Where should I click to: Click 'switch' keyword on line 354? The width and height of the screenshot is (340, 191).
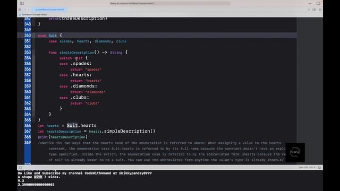tap(65, 58)
